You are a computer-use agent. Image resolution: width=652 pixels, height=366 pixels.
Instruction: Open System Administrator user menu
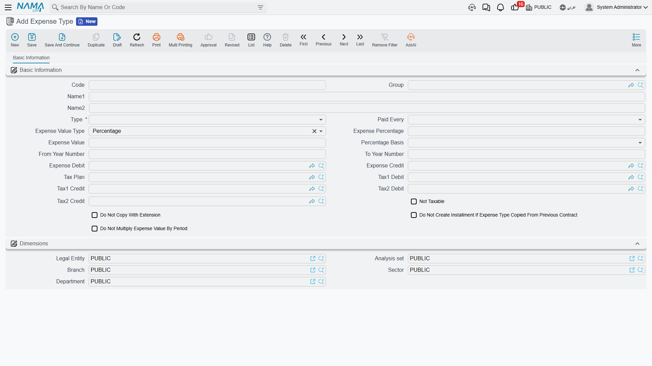pos(616,7)
